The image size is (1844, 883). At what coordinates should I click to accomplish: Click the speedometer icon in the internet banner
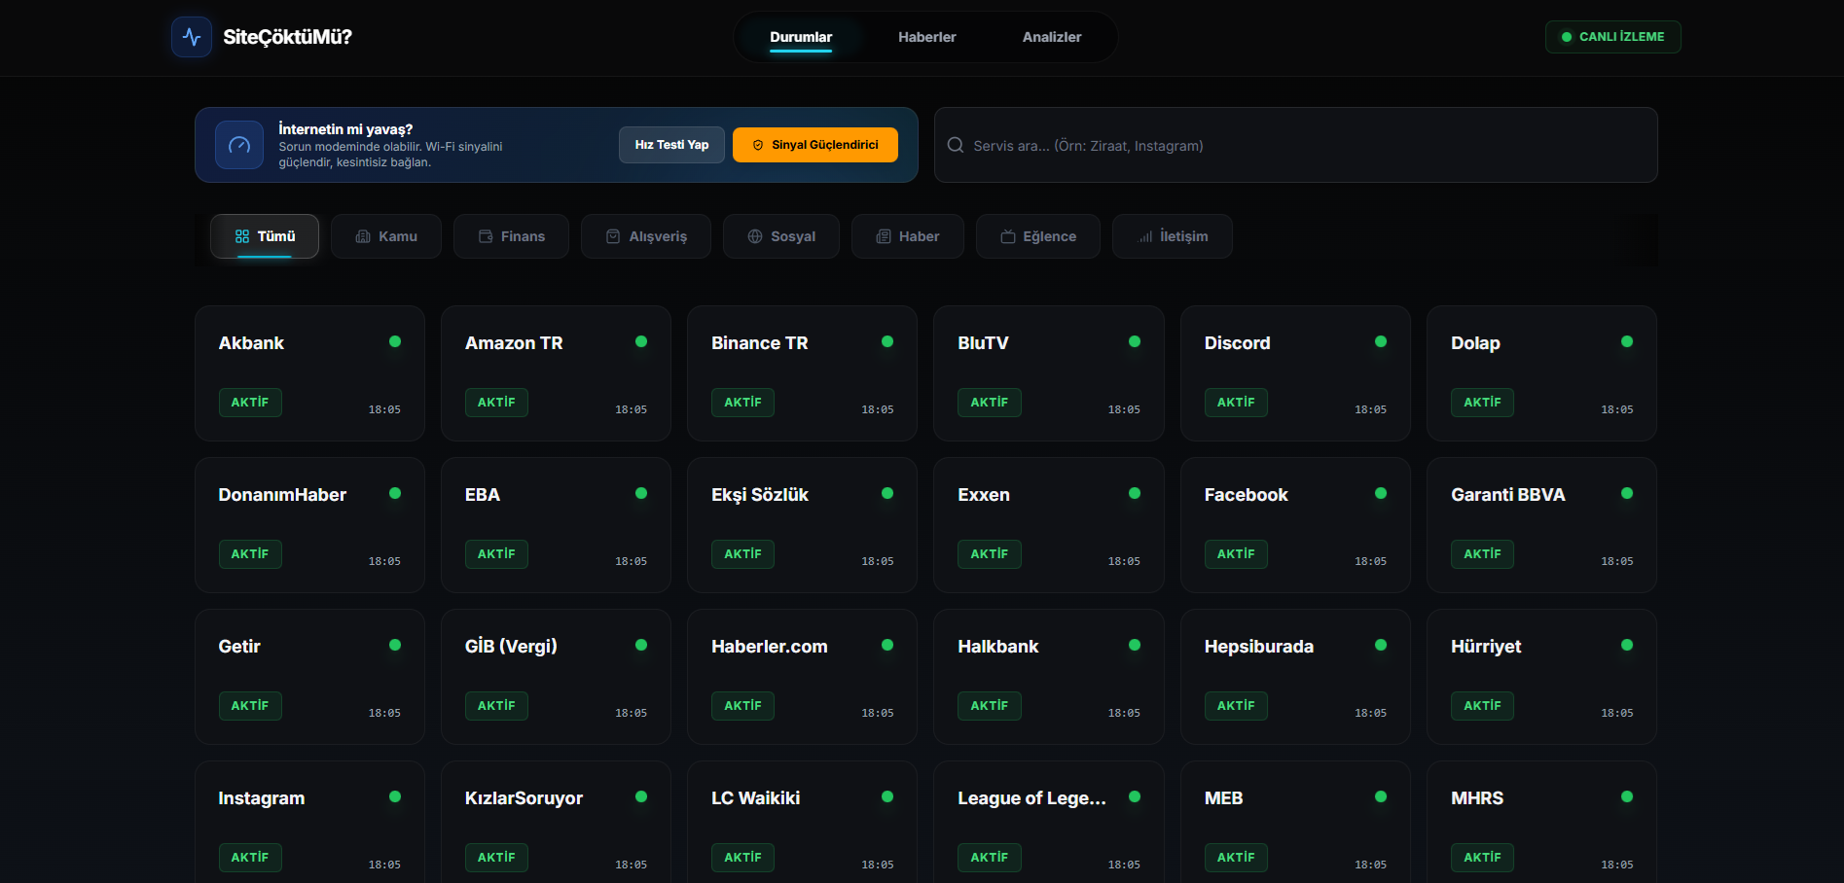coord(238,144)
